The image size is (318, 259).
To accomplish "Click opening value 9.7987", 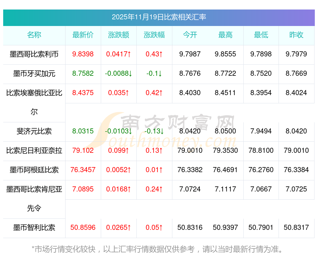I will [x=190, y=54].
